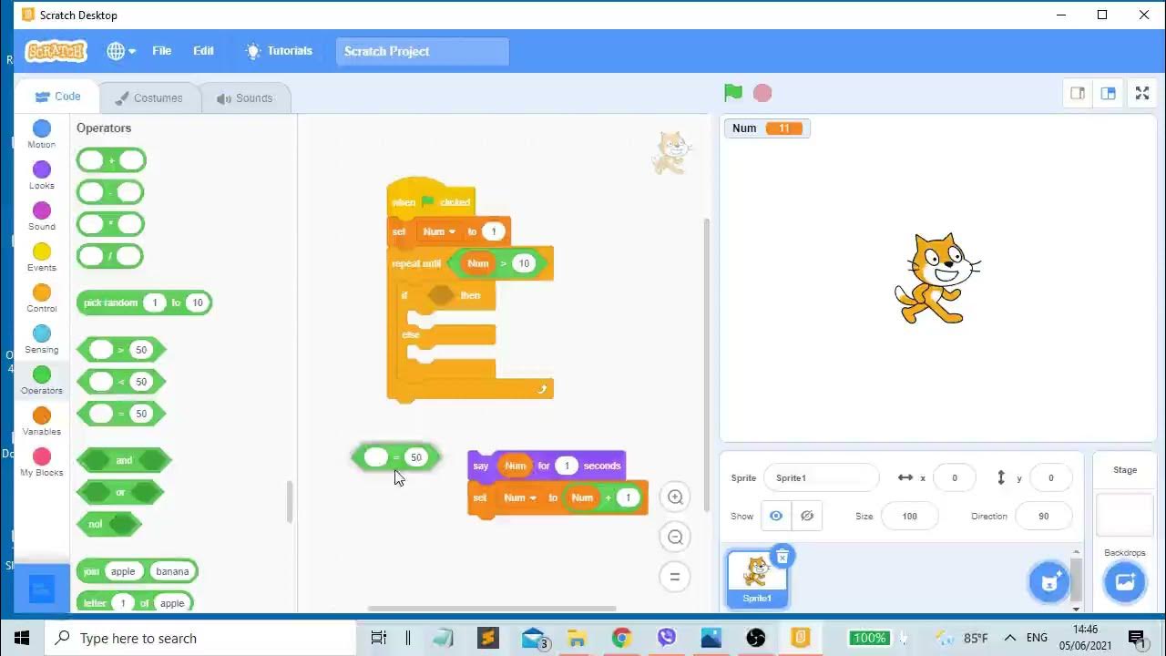This screenshot has height=656, width=1166.
Task: Select the Motion block category
Action: click(41, 134)
